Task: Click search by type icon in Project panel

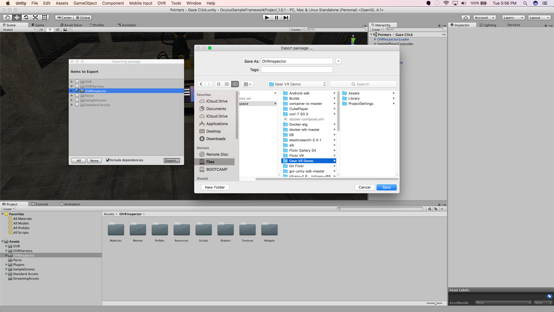Action: 430,209
